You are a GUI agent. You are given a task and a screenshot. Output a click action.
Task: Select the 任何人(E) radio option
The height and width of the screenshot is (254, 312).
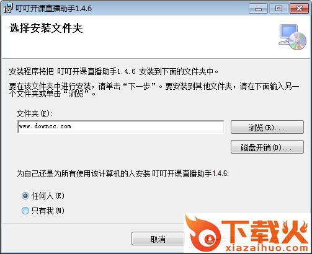[25, 196]
